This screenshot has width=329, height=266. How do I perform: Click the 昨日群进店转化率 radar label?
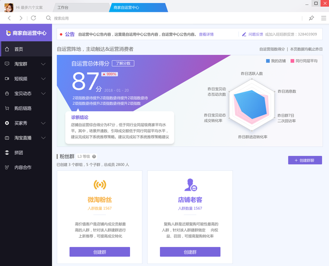pos(252,137)
